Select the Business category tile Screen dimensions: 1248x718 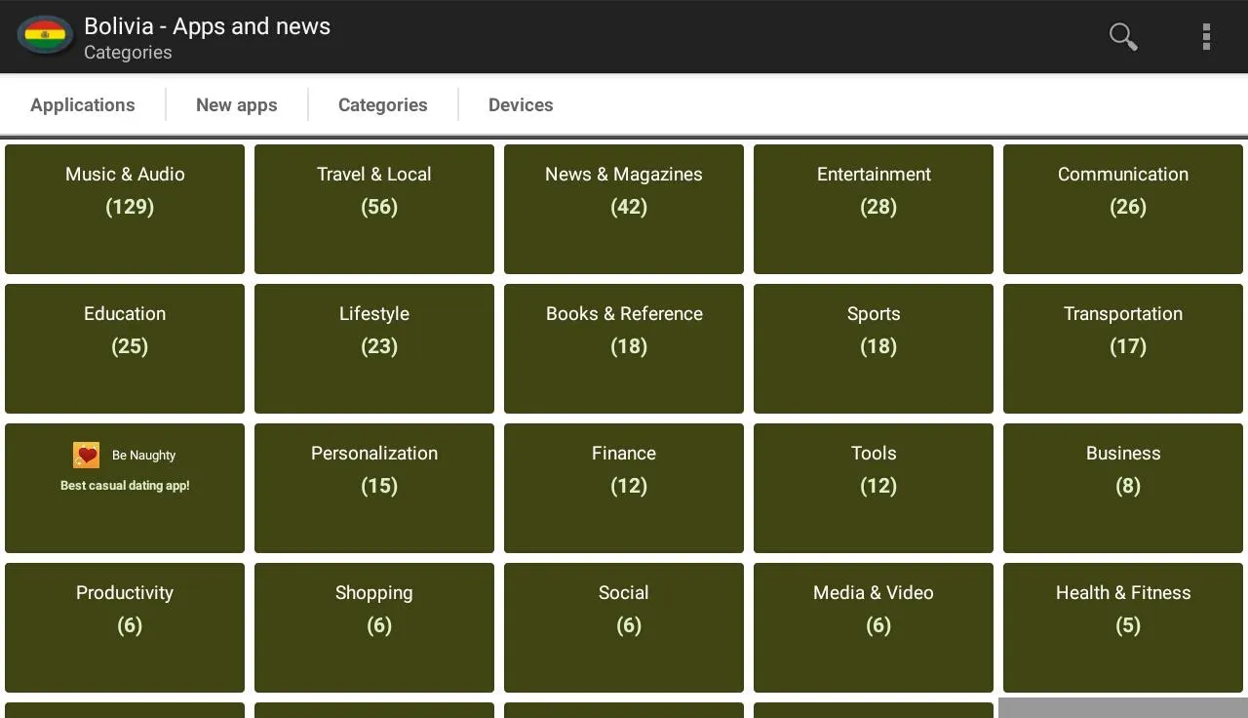1123,488
